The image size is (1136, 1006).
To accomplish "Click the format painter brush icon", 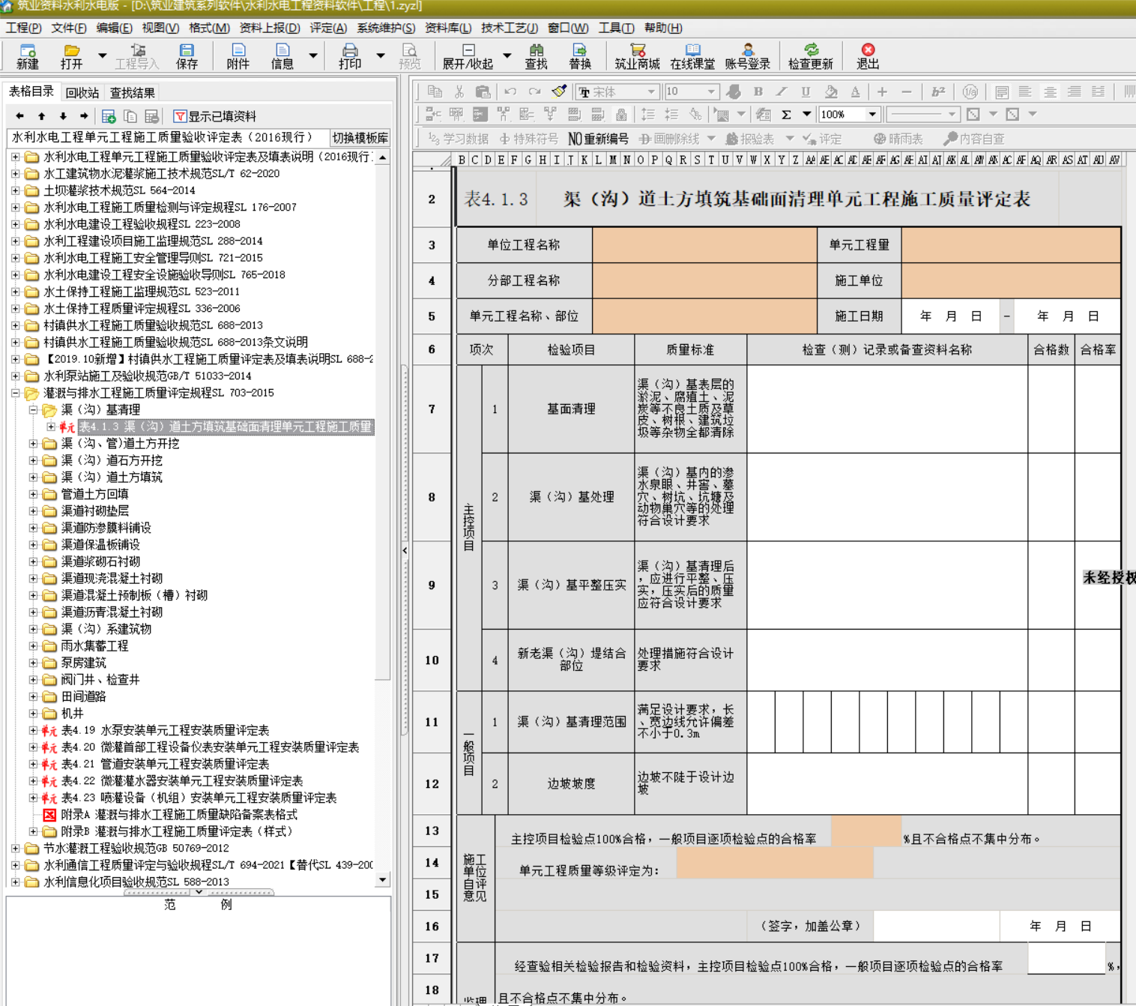I will tap(559, 91).
